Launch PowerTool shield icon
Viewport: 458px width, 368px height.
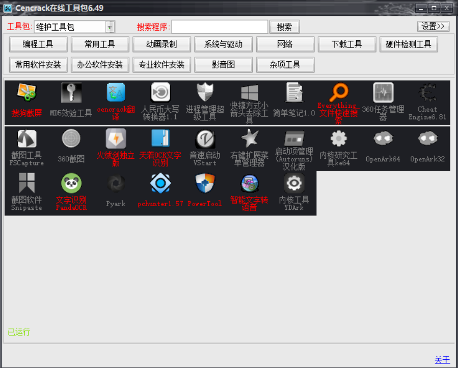click(x=205, y=183)
